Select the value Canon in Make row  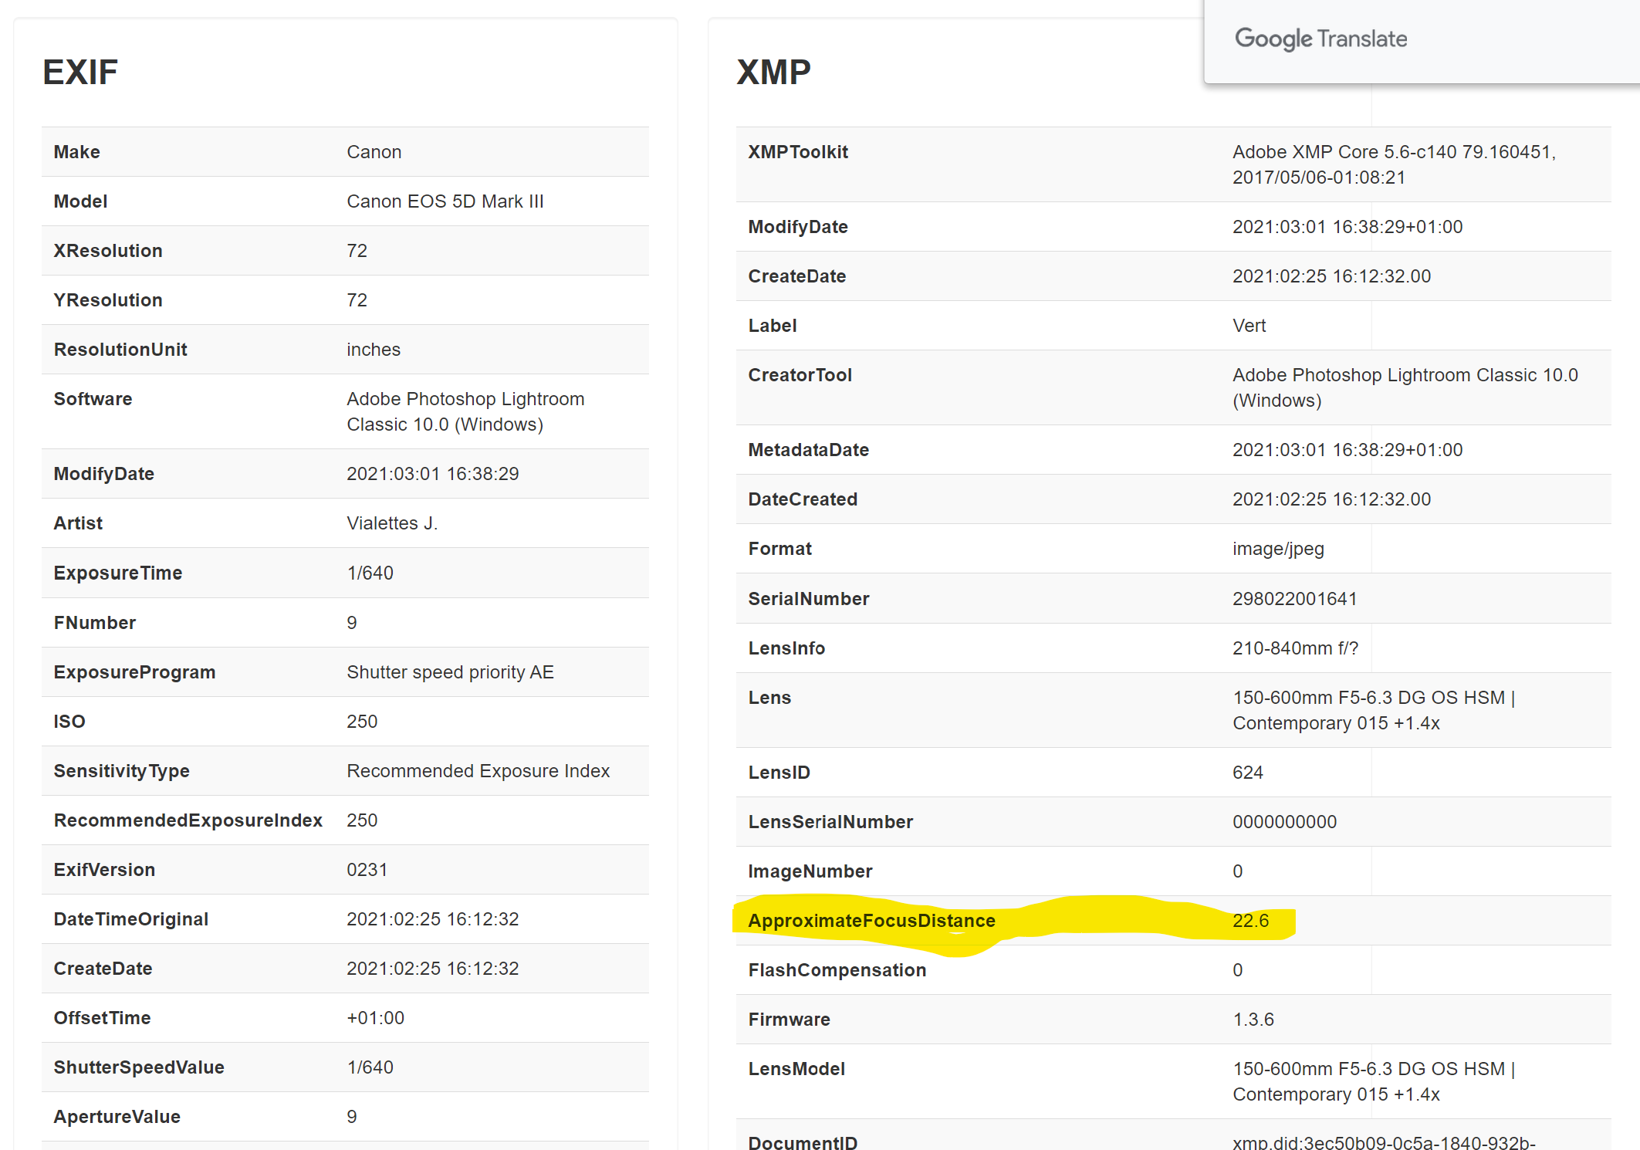click(374, 152)
